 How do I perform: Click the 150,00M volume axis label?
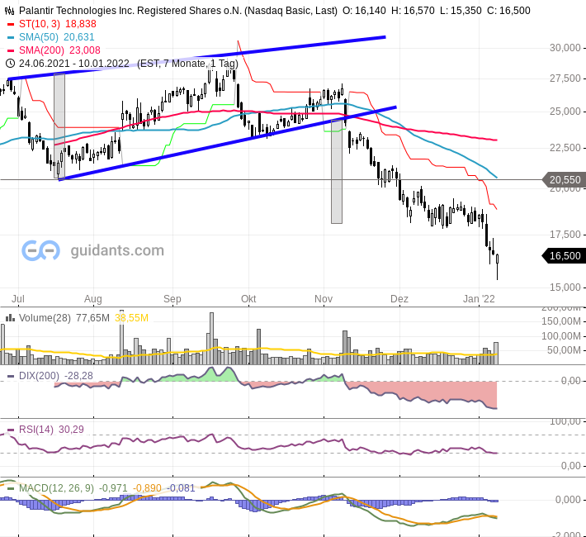click(x=561, y=321)
